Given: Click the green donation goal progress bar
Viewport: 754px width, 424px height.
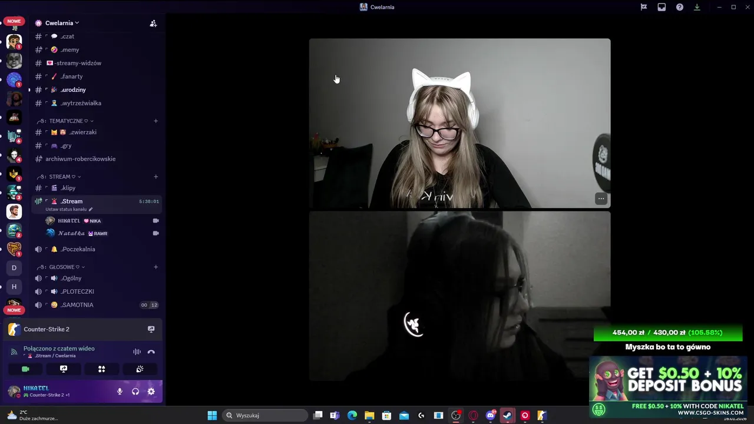Looking at the screenshot, I should tap(668, 333).
